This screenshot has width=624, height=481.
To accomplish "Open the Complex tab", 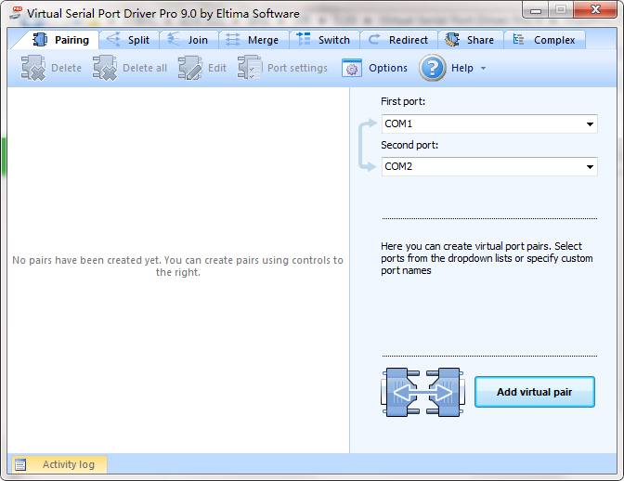I will pyautogui.click(x=545, y=40).
